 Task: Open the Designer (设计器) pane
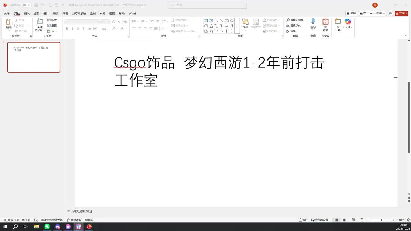[338, 25]
